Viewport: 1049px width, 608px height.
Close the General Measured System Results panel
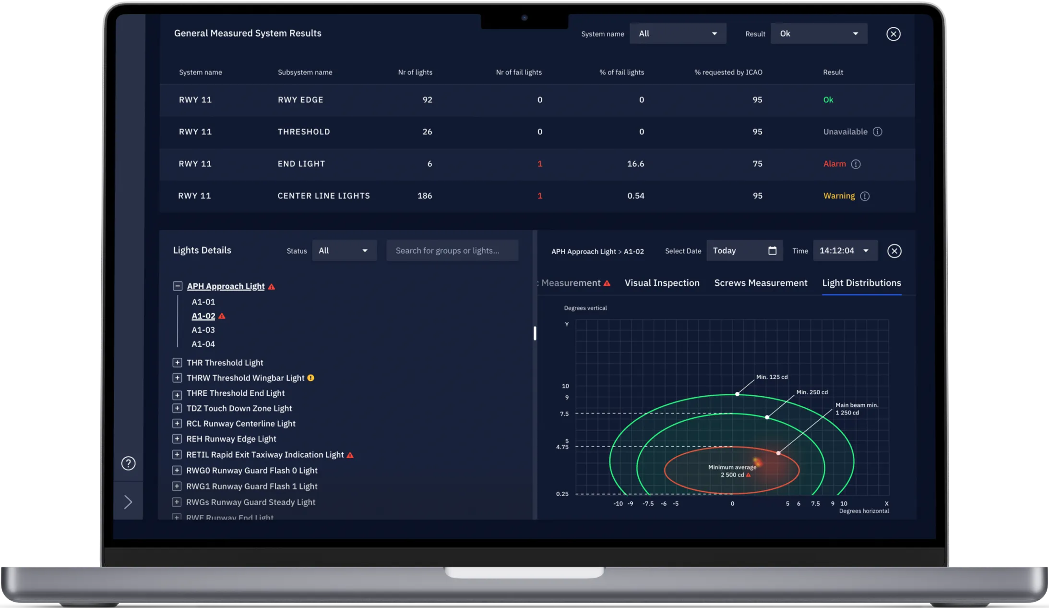893,34
